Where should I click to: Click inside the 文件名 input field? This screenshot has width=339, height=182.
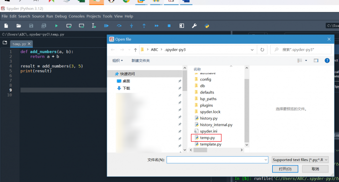coord(217,160)
